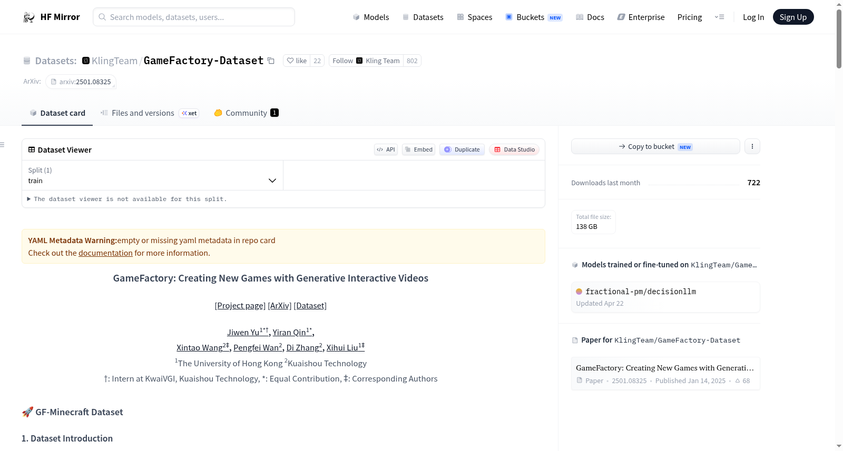
Task: Click the KlingTeam avatar icon in title
Action: point(86,61)
